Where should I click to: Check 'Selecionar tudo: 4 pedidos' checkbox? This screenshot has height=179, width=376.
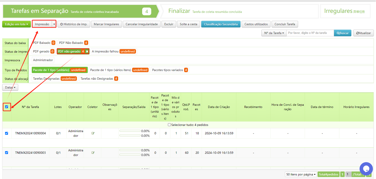(x=169, y=125)
